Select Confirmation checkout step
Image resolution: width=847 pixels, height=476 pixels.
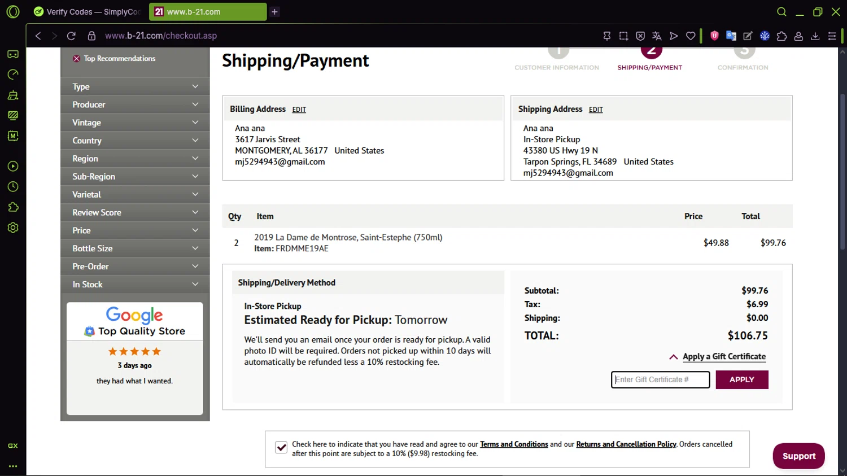coord(743,60)
